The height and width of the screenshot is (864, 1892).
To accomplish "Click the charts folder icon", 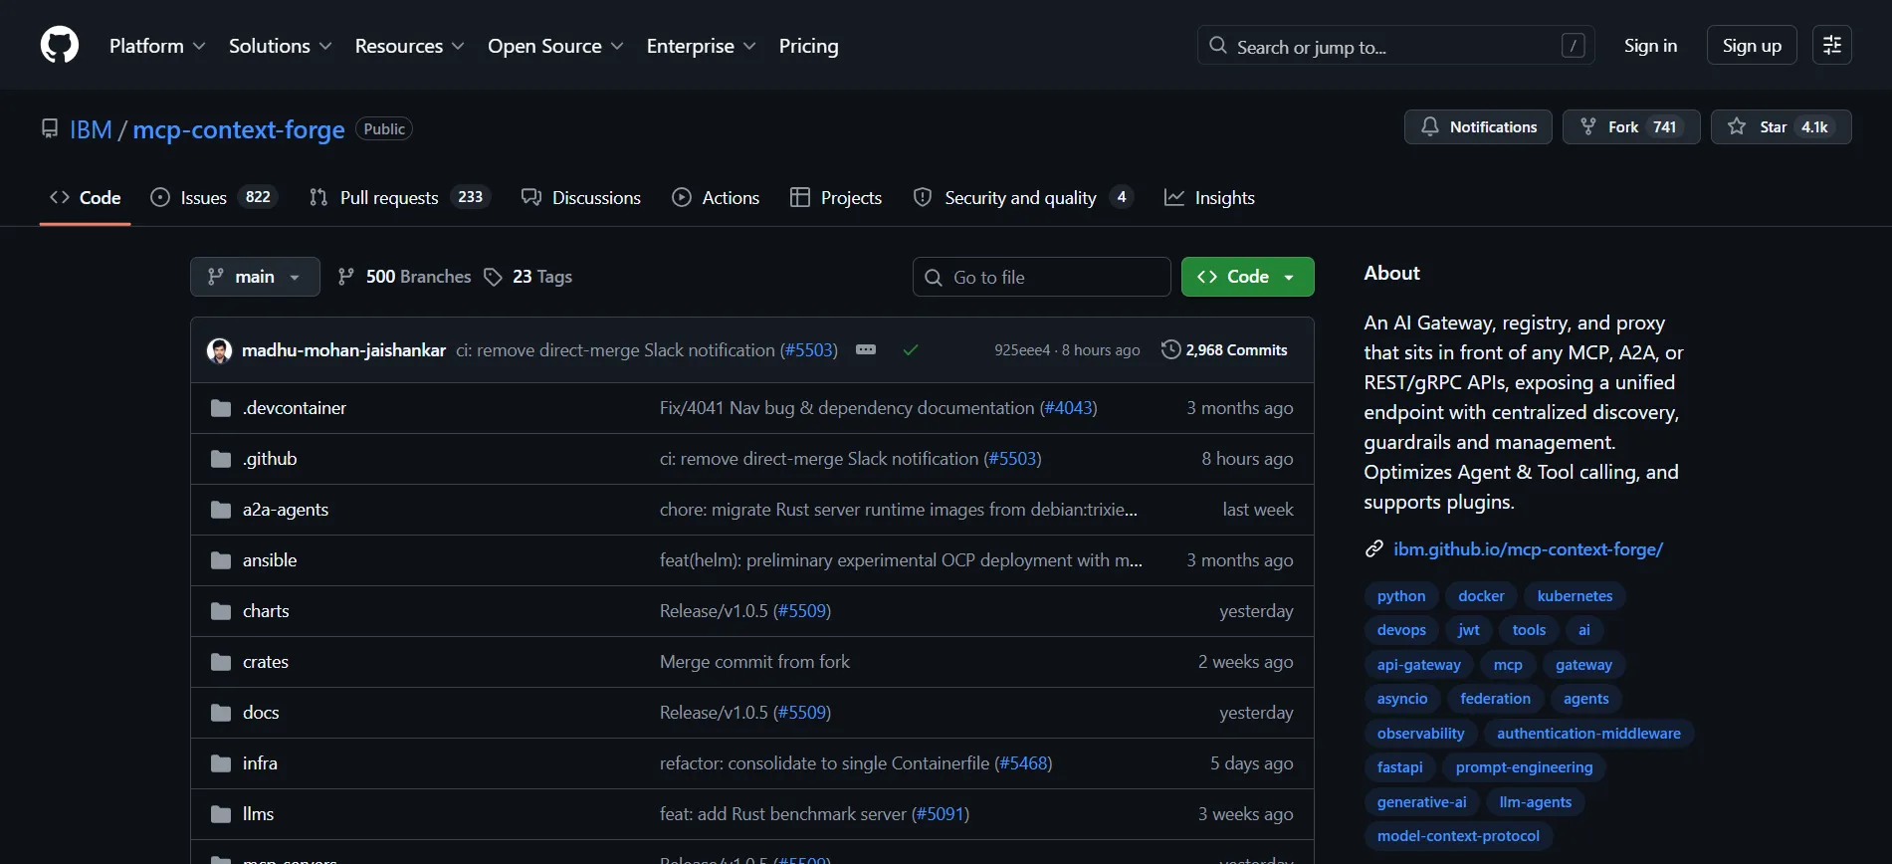I will coord(221,611).
